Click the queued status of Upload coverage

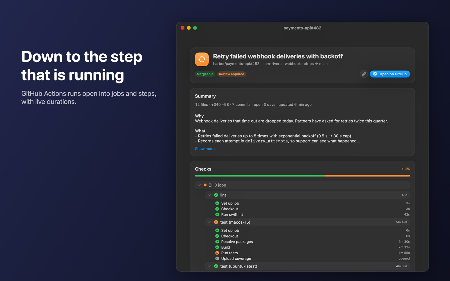pos(404,259)
